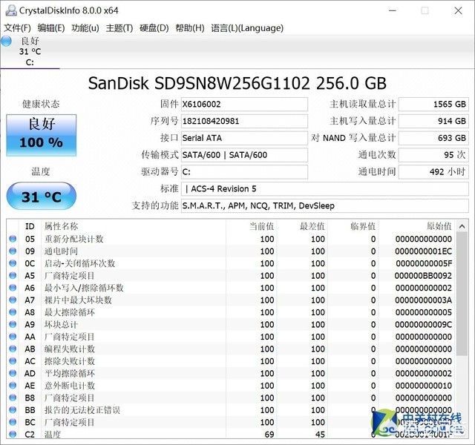This screenshot has width=475, height=445.
Task: Click the SMART list vertical scrollbar thumb
Action: pyautogui.click(x=462, y=294)
